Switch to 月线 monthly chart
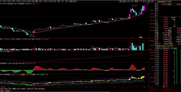Viewport: 181px width, 92px height. (40, 1)
